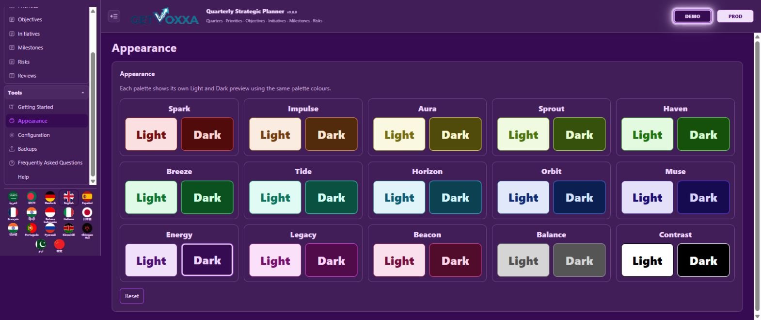
Task: Apply the Horizon Dark theme
Action: tap(456, 197)
